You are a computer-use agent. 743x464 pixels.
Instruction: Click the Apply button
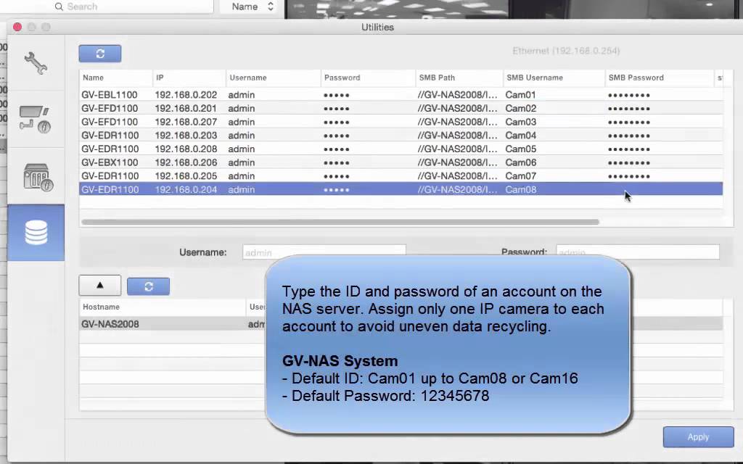click(698, 437)
